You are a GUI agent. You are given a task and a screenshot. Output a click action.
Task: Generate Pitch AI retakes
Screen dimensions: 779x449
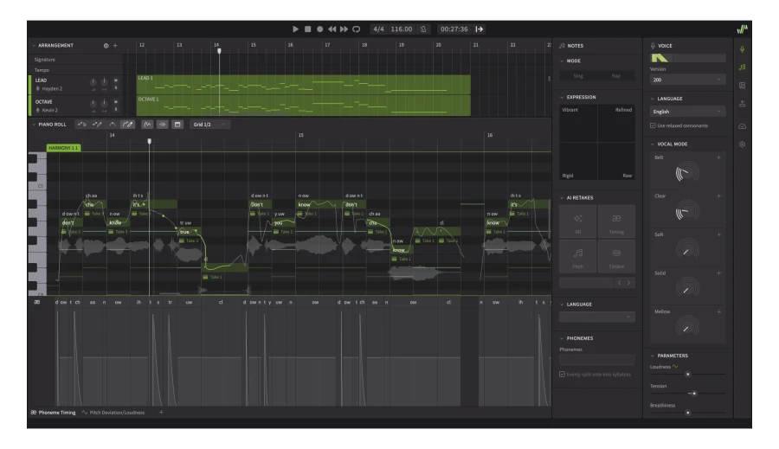(578, 256)
